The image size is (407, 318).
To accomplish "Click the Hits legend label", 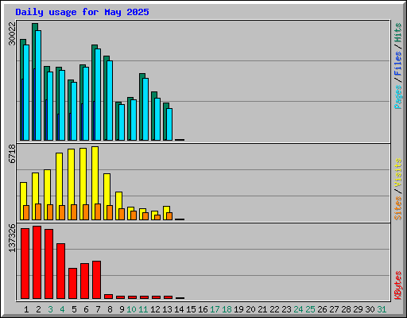I will click(398, 33).
